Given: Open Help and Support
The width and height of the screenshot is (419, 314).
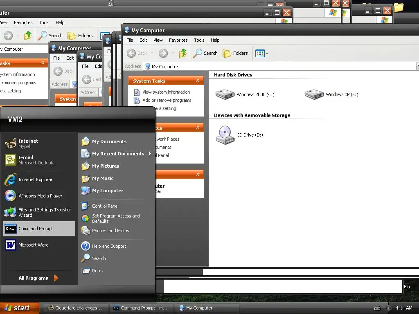Looking at the screenshot, I should (x=104, y=246).
